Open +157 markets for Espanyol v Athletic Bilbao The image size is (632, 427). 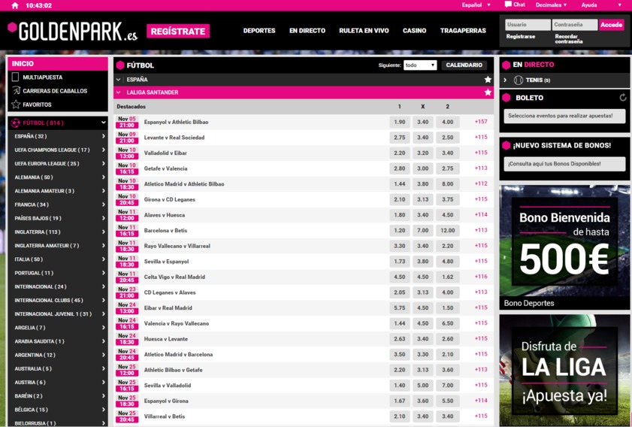pyautogui.click(x=481, y=121)
